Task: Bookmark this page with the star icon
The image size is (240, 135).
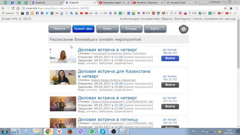Action: click(225, 8)
